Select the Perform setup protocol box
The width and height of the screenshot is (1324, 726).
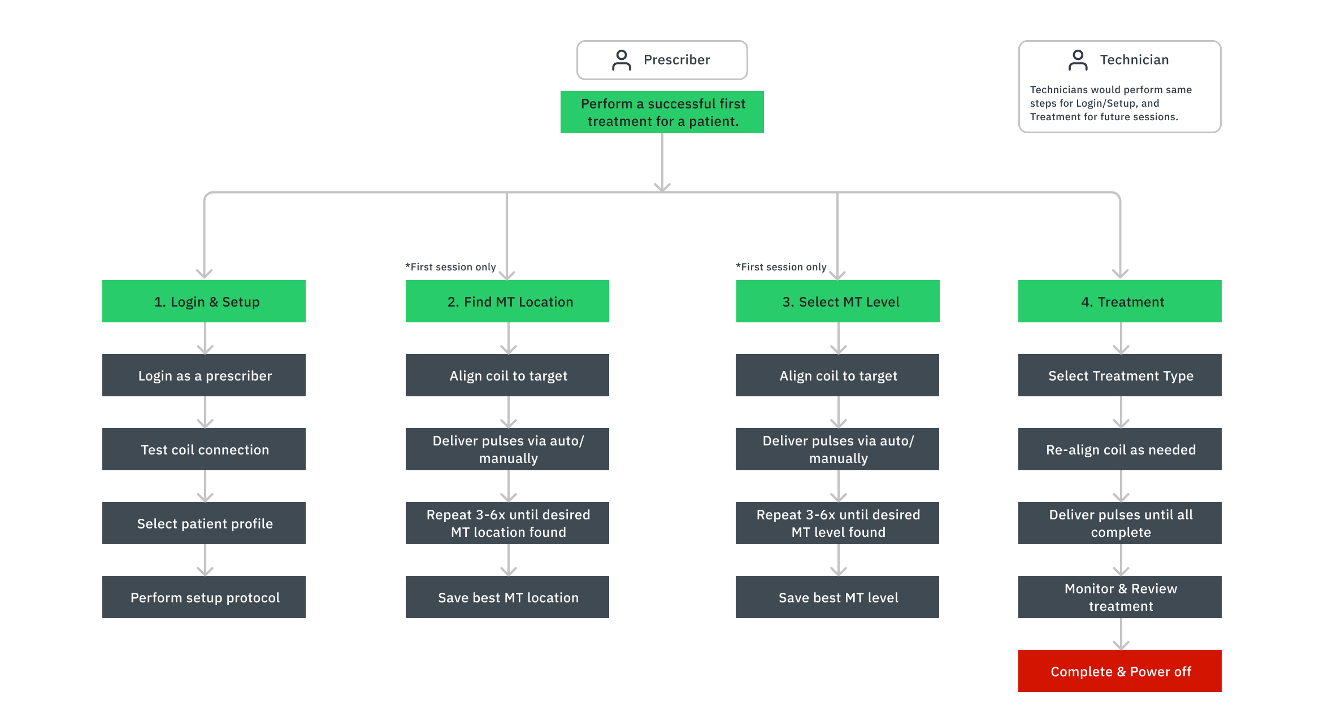[204, 597]
